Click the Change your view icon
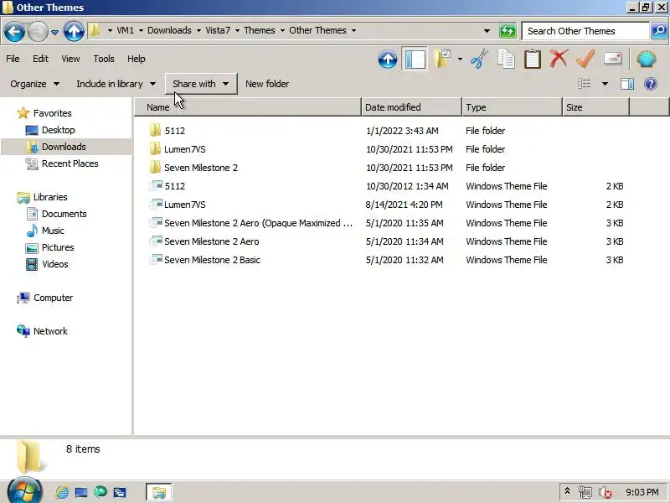670x503 pixels. 584,84
